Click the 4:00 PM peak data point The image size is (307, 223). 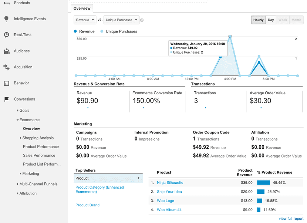tap(230, 37)
